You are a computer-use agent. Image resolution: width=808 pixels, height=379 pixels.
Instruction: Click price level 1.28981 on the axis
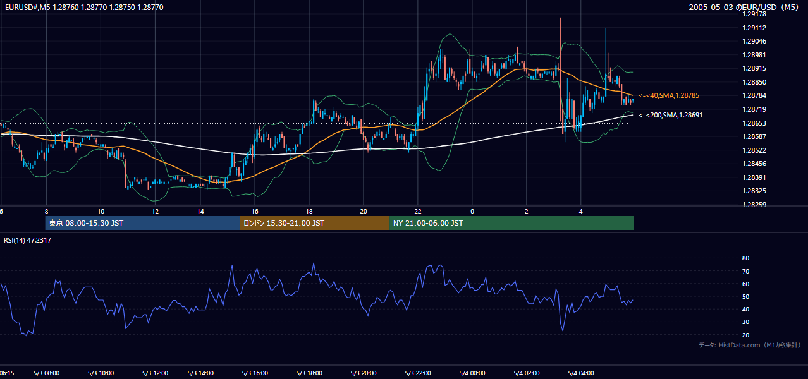(754, 55)
